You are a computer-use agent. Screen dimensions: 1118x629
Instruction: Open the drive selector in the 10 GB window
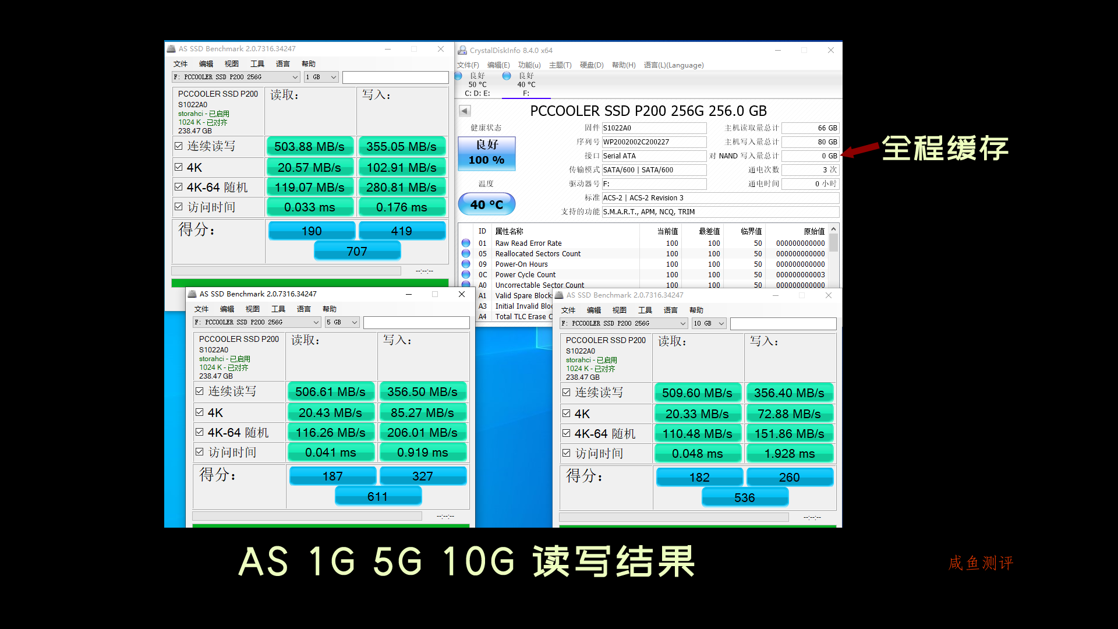624,323
